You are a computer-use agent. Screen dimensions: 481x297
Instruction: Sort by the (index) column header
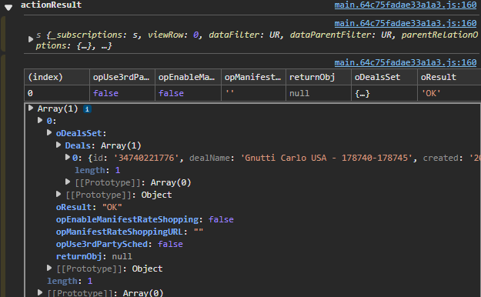coord(57,77)
